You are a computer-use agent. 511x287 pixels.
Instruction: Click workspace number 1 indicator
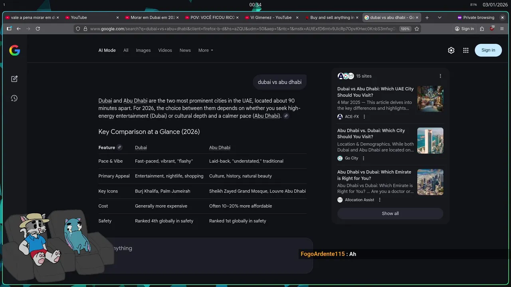click(x=4, y=5)
